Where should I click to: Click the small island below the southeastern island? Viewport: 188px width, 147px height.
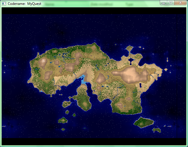pos(157,130)
